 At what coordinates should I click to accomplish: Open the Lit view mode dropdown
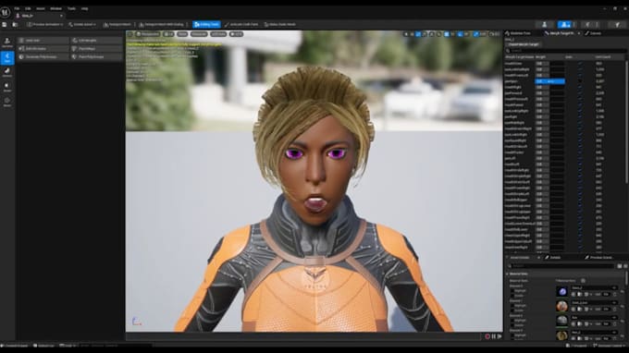(169, 34)
